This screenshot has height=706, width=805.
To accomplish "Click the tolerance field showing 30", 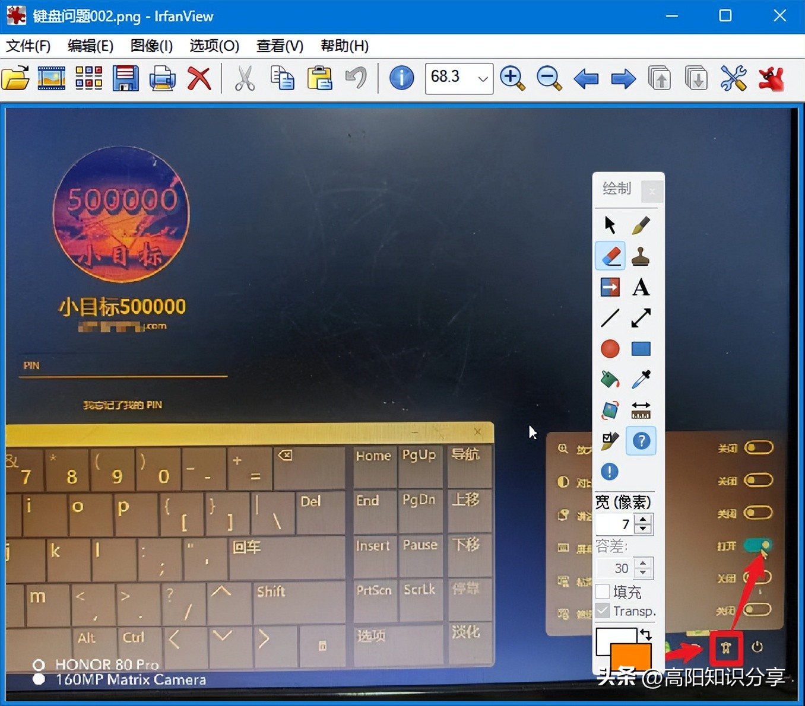I will click(x=615, y=568).
